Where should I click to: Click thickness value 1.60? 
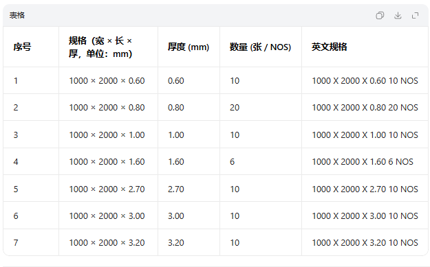[176, 162]
